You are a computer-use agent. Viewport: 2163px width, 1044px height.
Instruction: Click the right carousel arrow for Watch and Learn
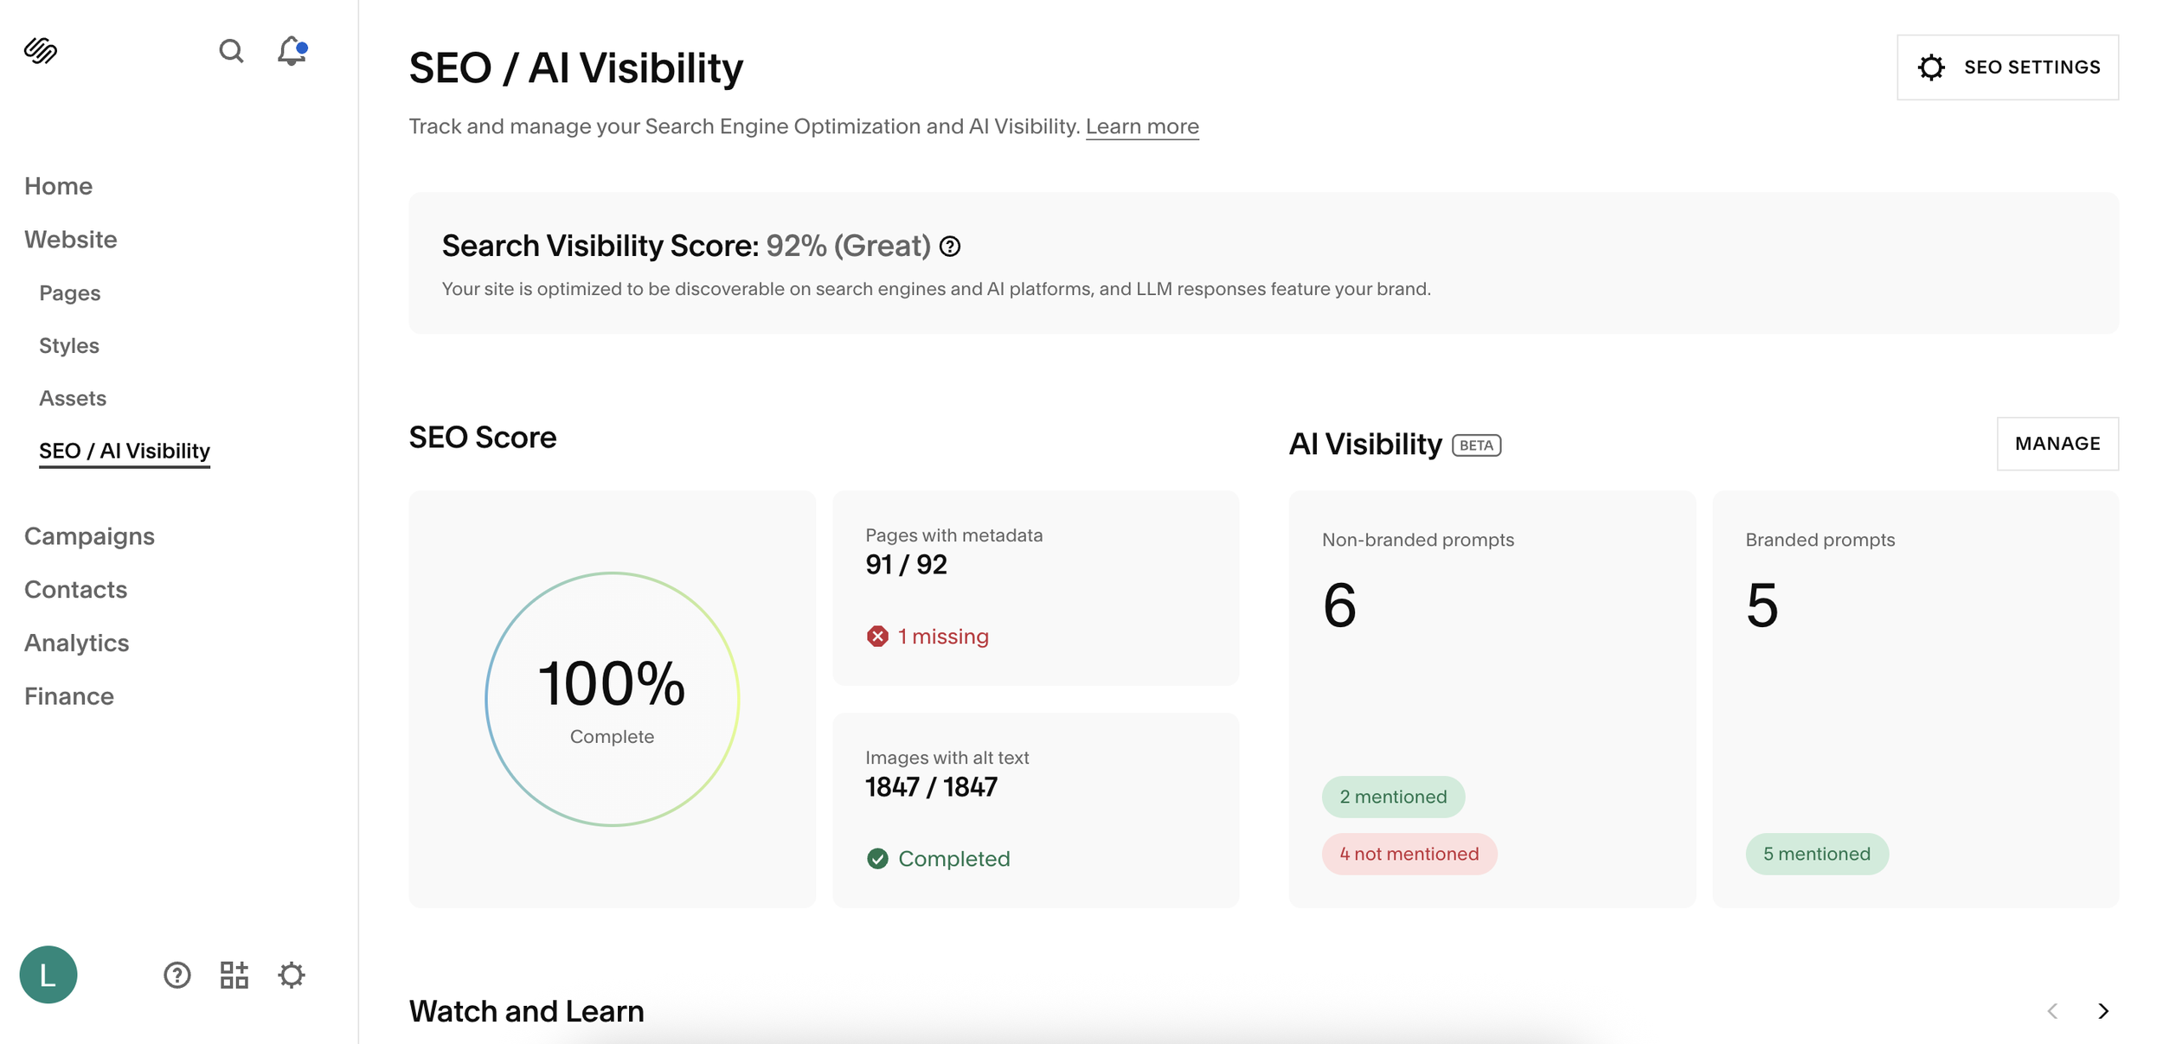[x=2102, y=1010]
